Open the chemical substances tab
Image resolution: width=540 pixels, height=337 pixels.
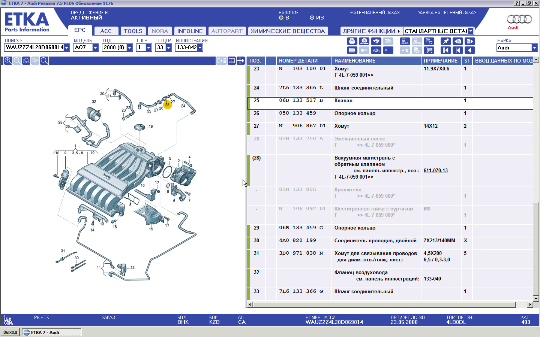288,31
